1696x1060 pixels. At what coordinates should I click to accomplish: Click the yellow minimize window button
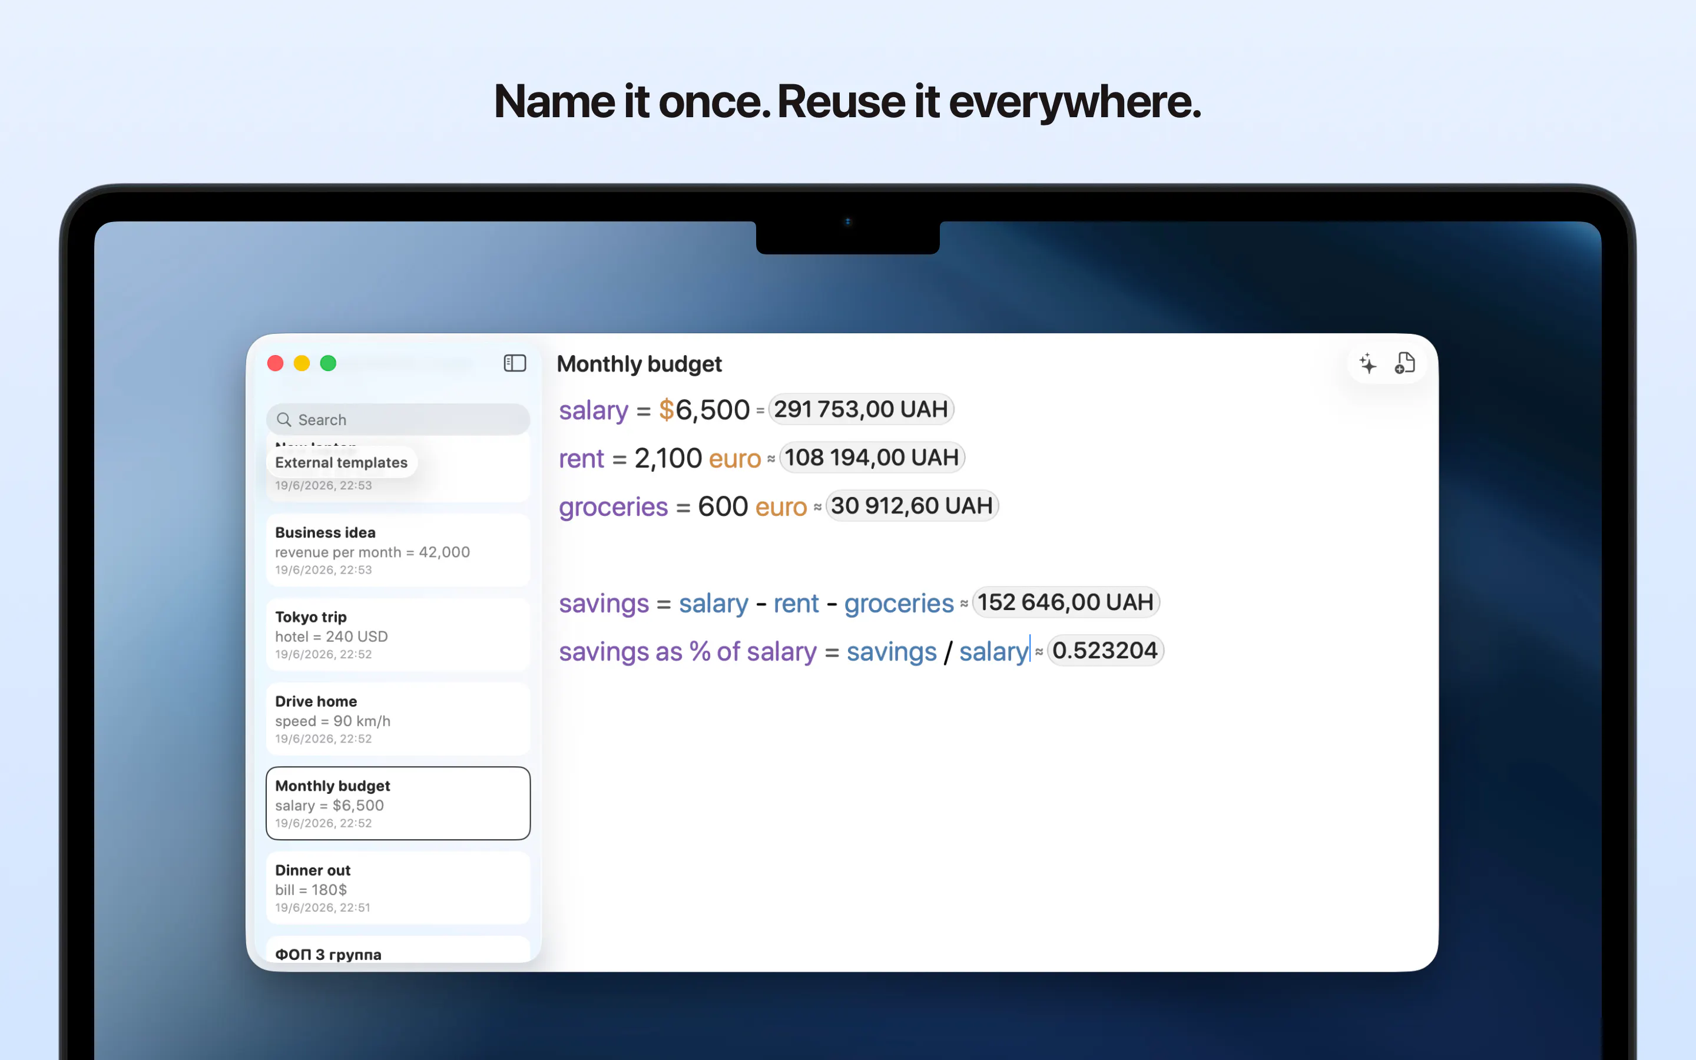[x=302, y=363]
